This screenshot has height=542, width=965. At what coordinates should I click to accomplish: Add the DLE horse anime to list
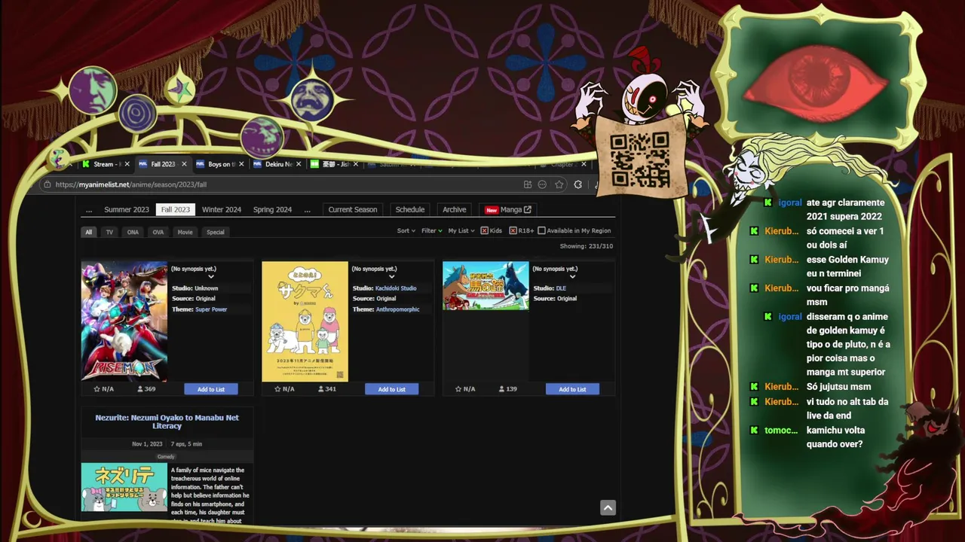tap(572, 389)
